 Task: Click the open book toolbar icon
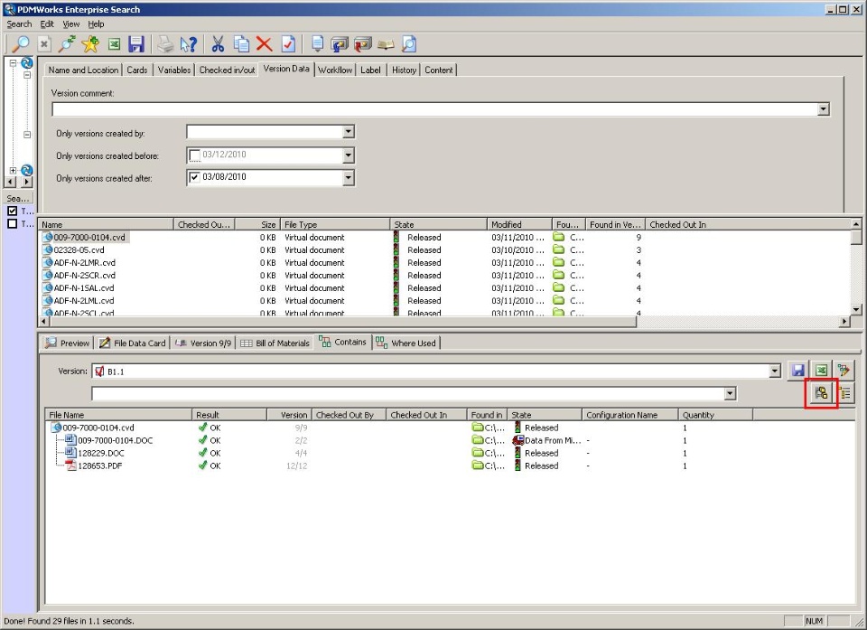click(x=386, y=43)
